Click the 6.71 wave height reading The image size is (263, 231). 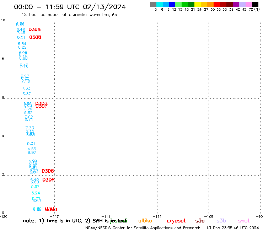point(29,119)
